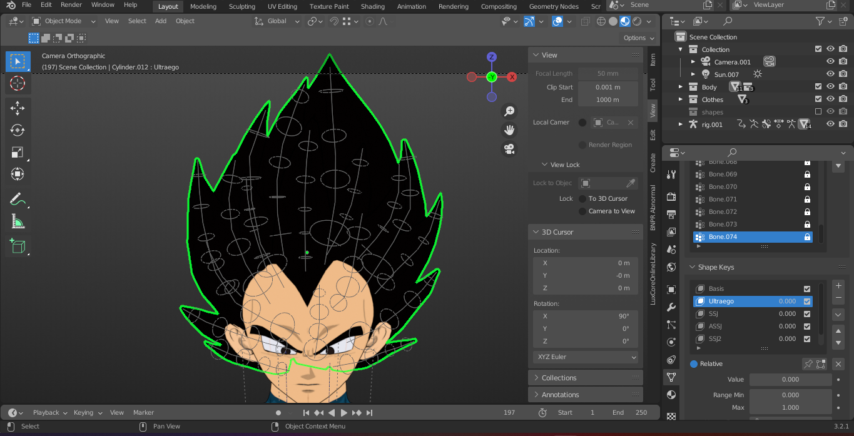Screen dimensions: 854x436
Task: Select the Select Box tool
Action: click(18, 61)
